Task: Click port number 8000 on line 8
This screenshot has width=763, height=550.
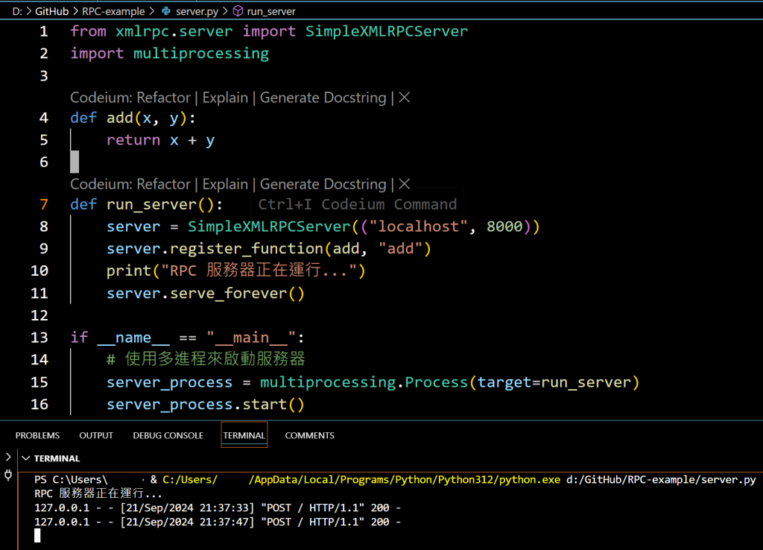Action: [x=504, y=227]
